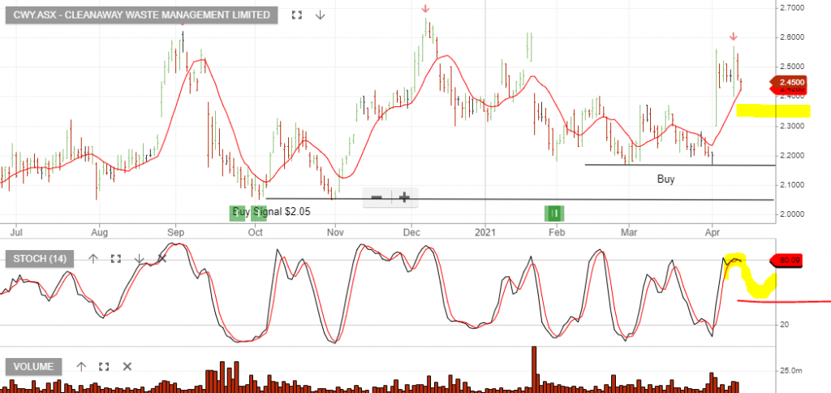Click the "Nov" date axis label
This screenshot has height=393, width=831.
335,231
